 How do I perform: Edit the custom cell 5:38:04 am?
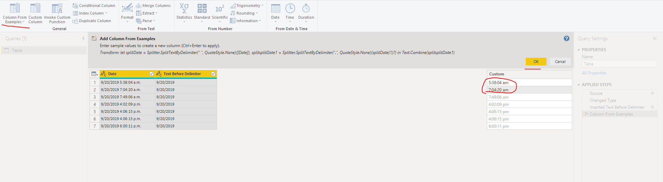click(529, 82)
